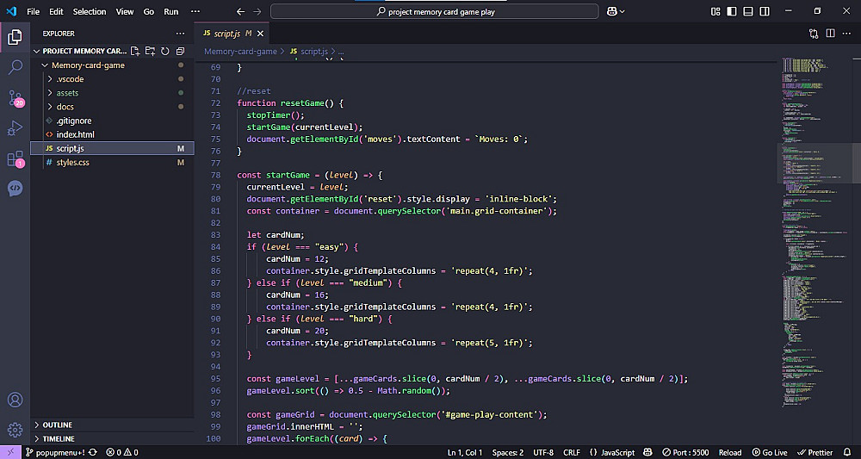
Task: Collapse all folders in Explorer
Action: (x=180, y=51)
